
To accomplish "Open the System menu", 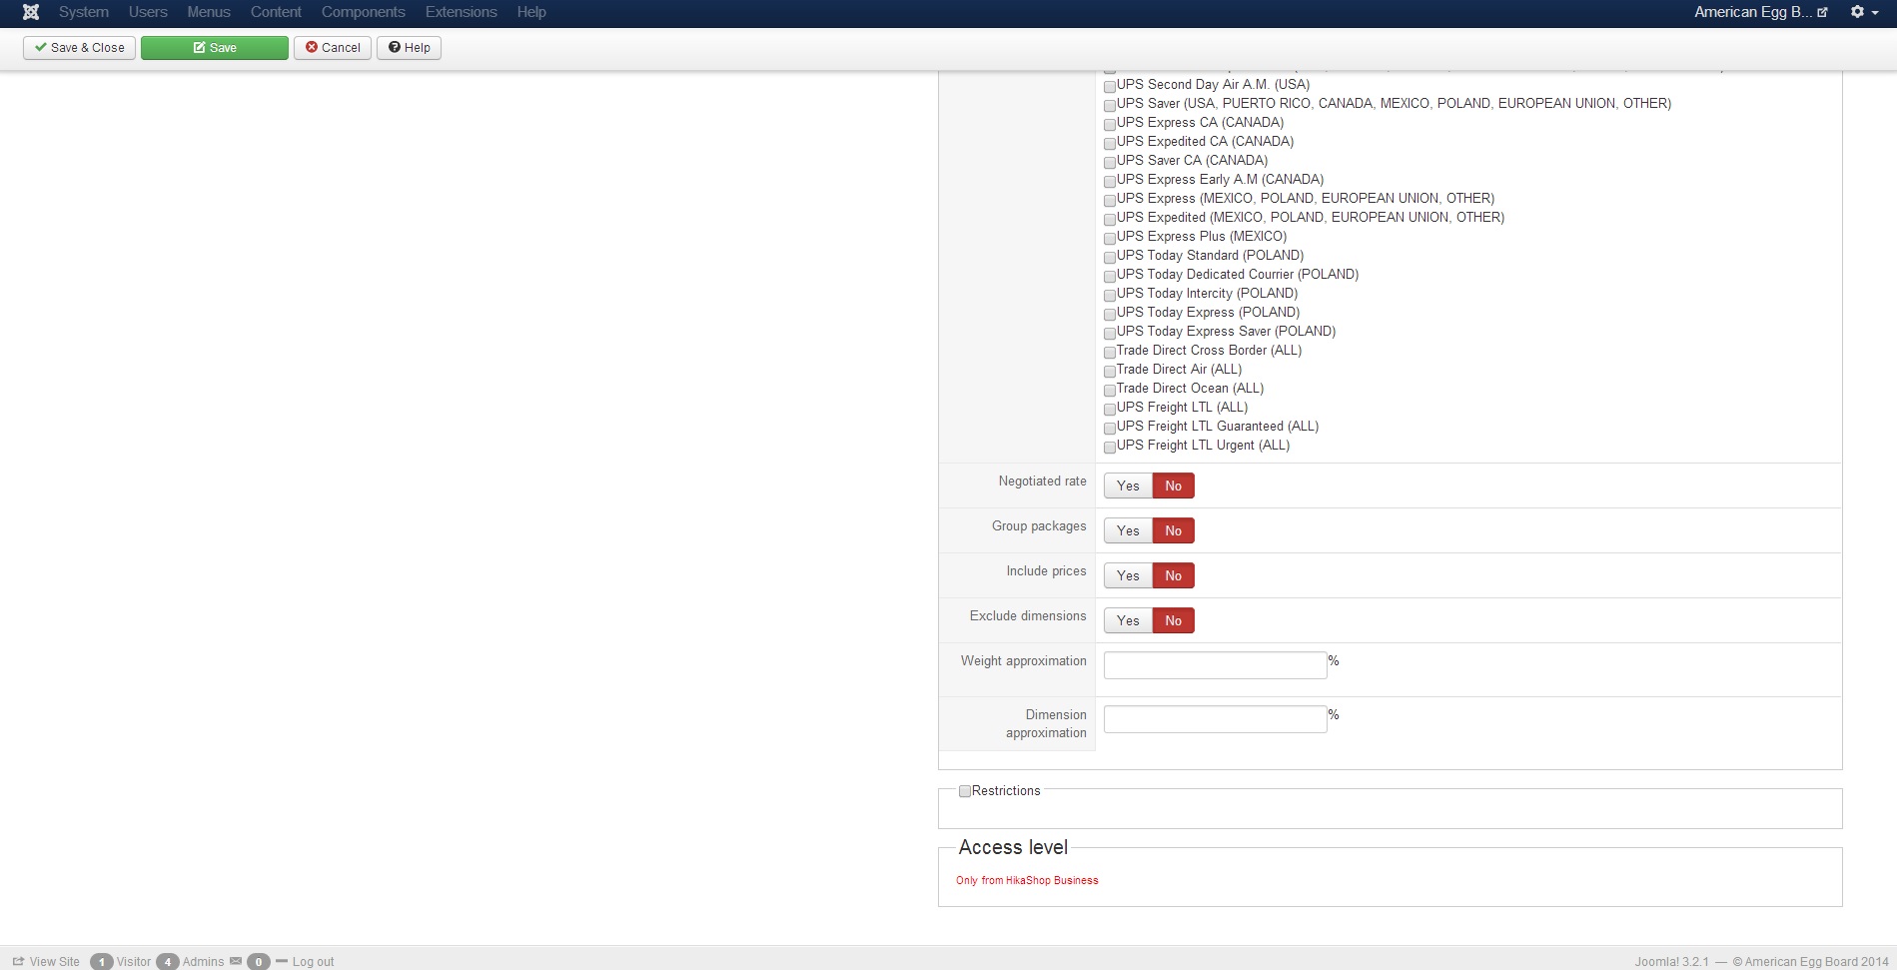I will click(x=84, y=12).
